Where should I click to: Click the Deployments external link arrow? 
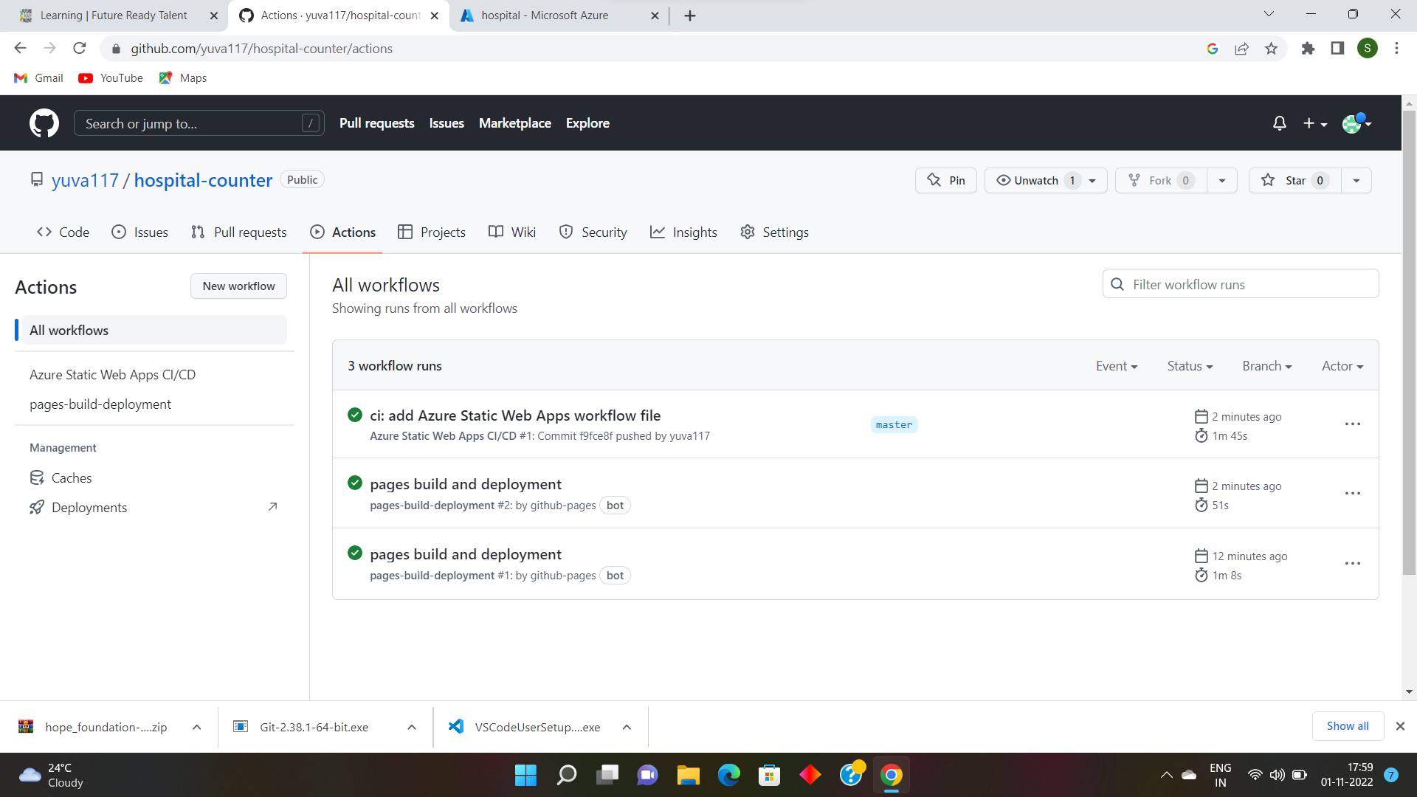pyautogui.click(x=272, y=507)
